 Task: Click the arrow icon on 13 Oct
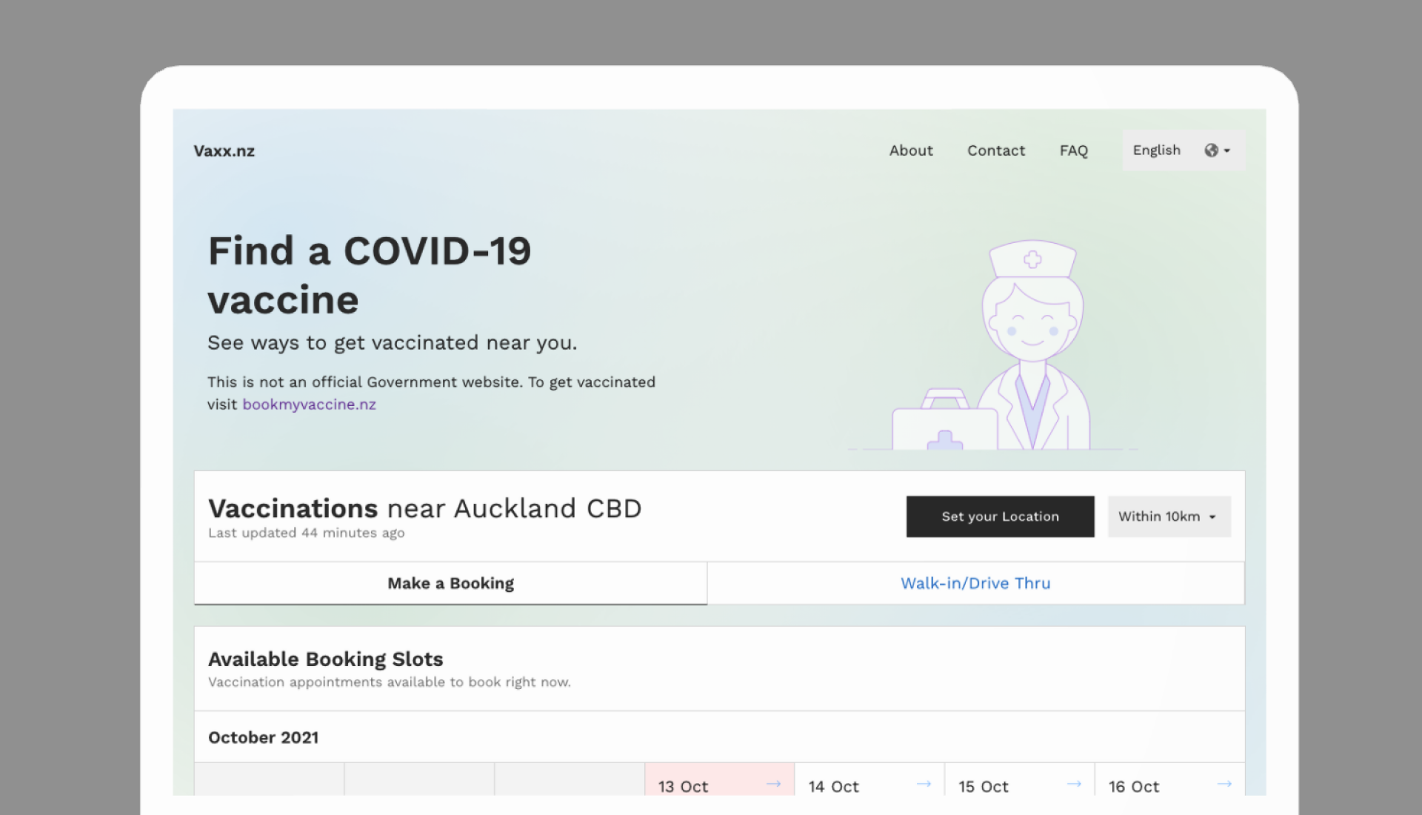774,784
